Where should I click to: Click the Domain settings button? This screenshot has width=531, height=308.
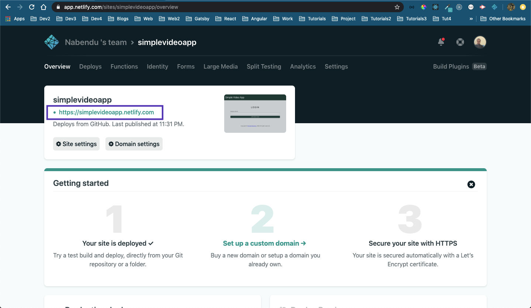pyautogui.click(x=134, y=144)
